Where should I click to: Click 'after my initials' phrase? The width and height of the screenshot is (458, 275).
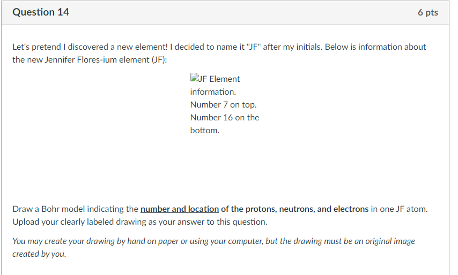pyautogui.click(x=292, y=47)
